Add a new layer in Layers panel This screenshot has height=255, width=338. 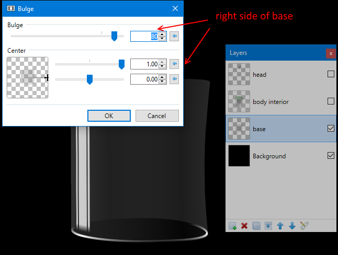click(232, 226)
